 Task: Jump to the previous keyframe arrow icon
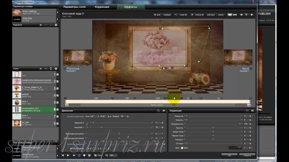[x=242, y=15]
